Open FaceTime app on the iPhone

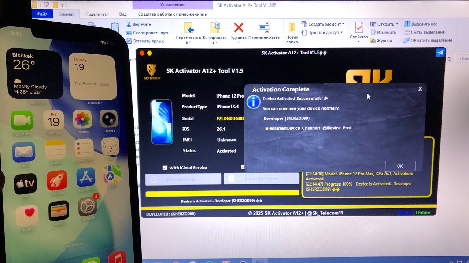(x=22, y=121)
